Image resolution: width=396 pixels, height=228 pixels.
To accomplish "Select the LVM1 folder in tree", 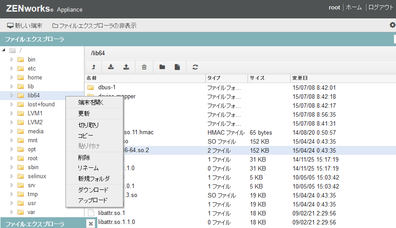I will tap(35, 113).
